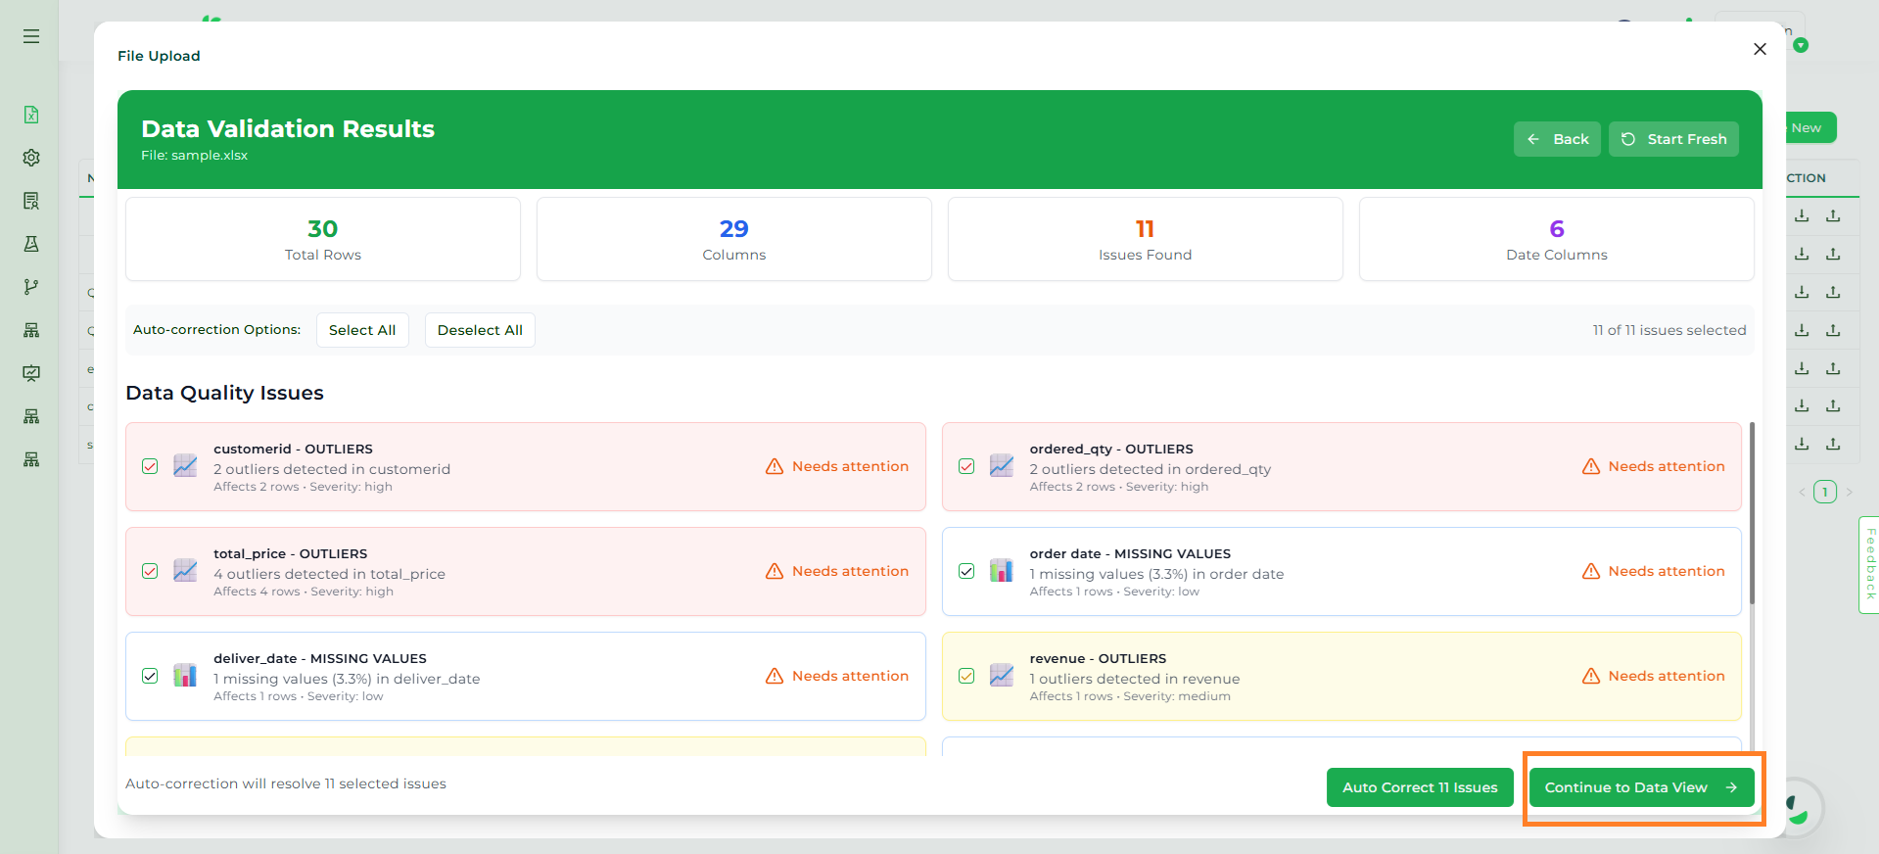This screenshot has width=1879, height=854.
Task: Click the Excel file icon in the sidebar
Action: 31,115
